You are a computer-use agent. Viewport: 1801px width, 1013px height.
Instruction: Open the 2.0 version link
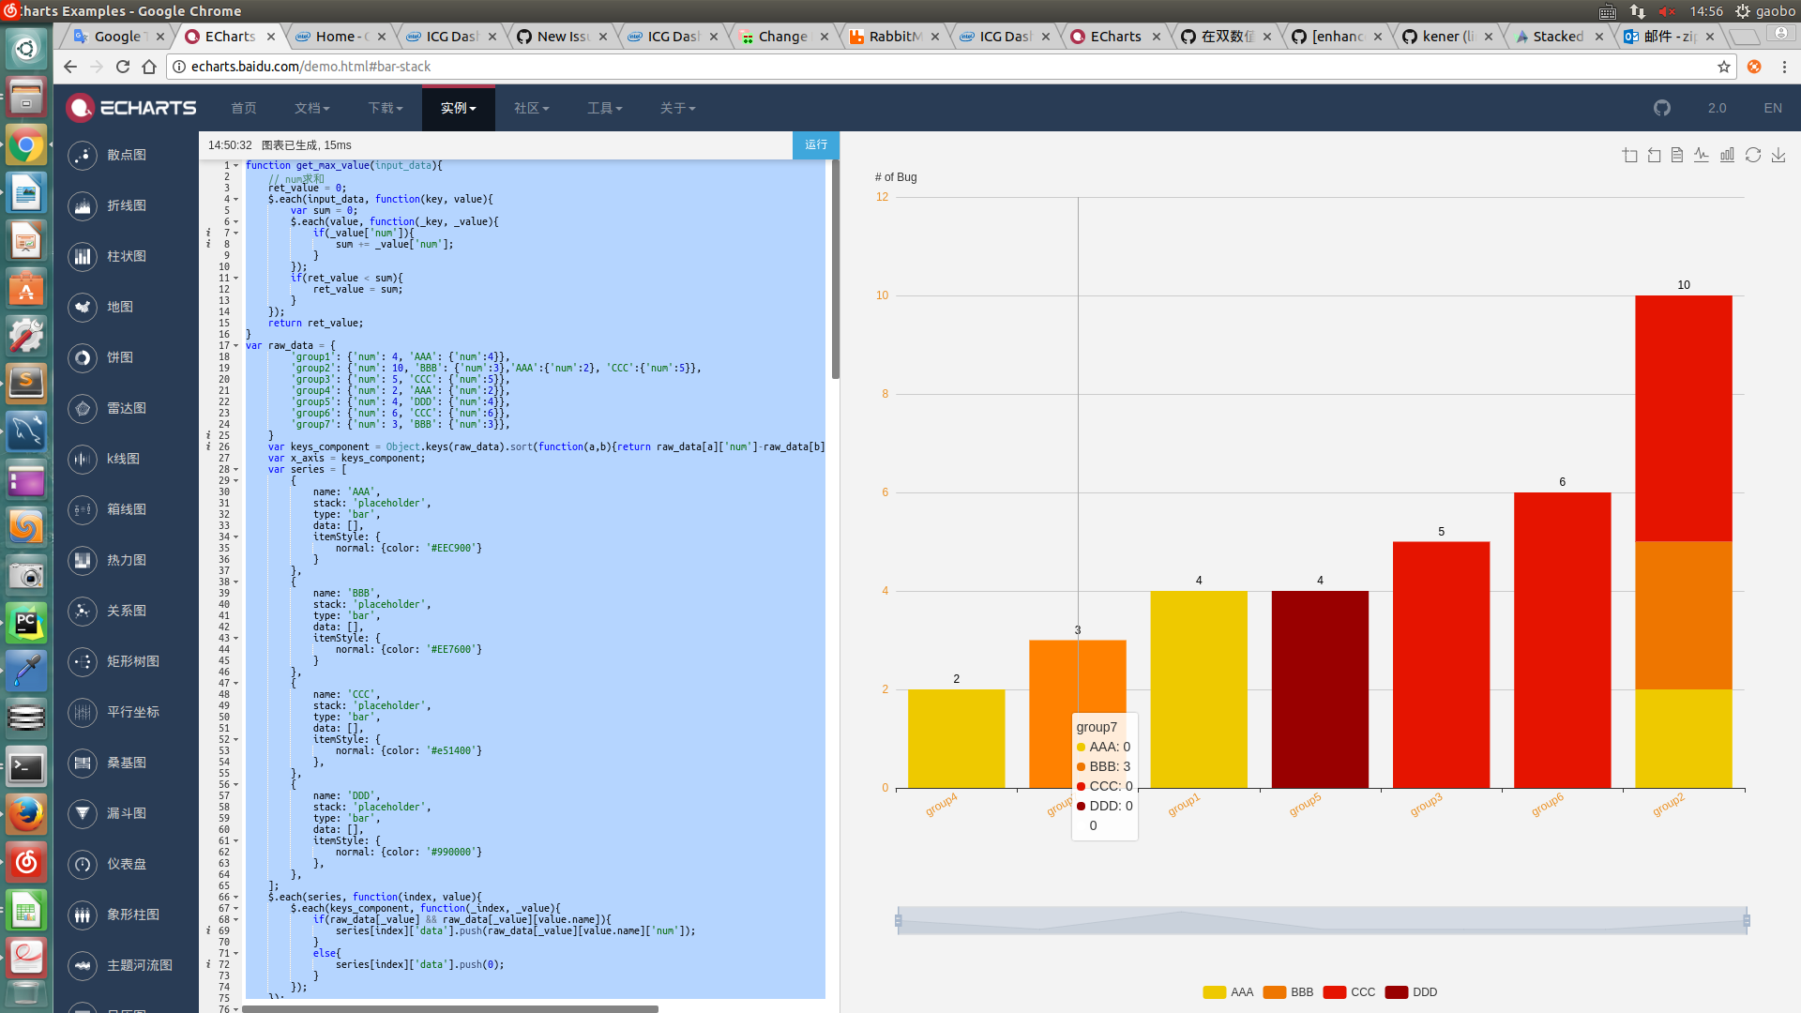click(x=1717, y=108)
